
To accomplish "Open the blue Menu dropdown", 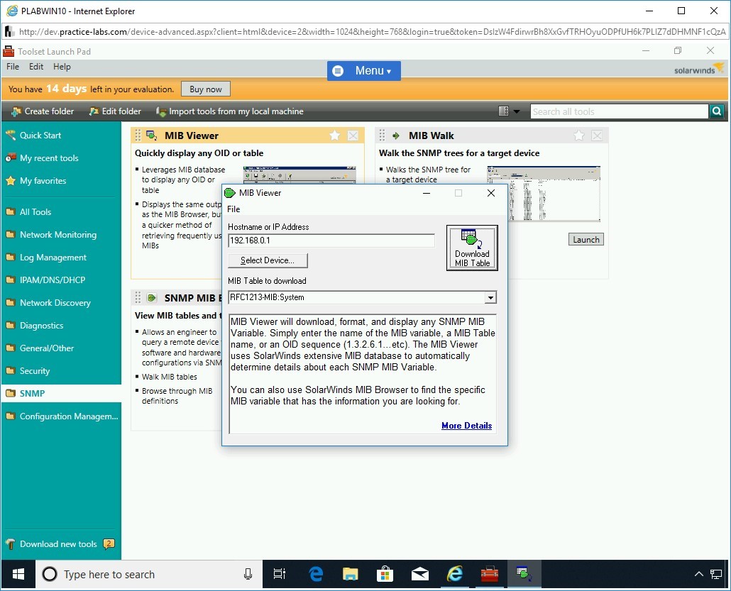I will tap(363, 71).
